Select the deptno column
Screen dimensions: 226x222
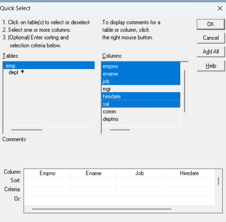coord(141,119)
